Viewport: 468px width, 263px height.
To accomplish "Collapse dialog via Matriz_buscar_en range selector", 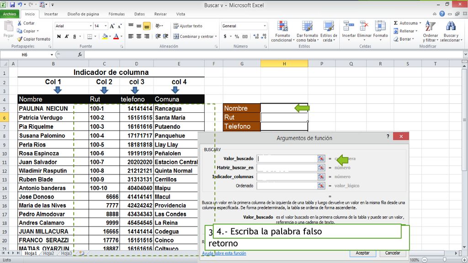I will [x=321, y=168].
